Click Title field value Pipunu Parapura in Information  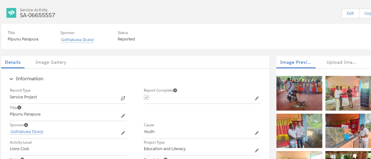click(x=25, y=114)
